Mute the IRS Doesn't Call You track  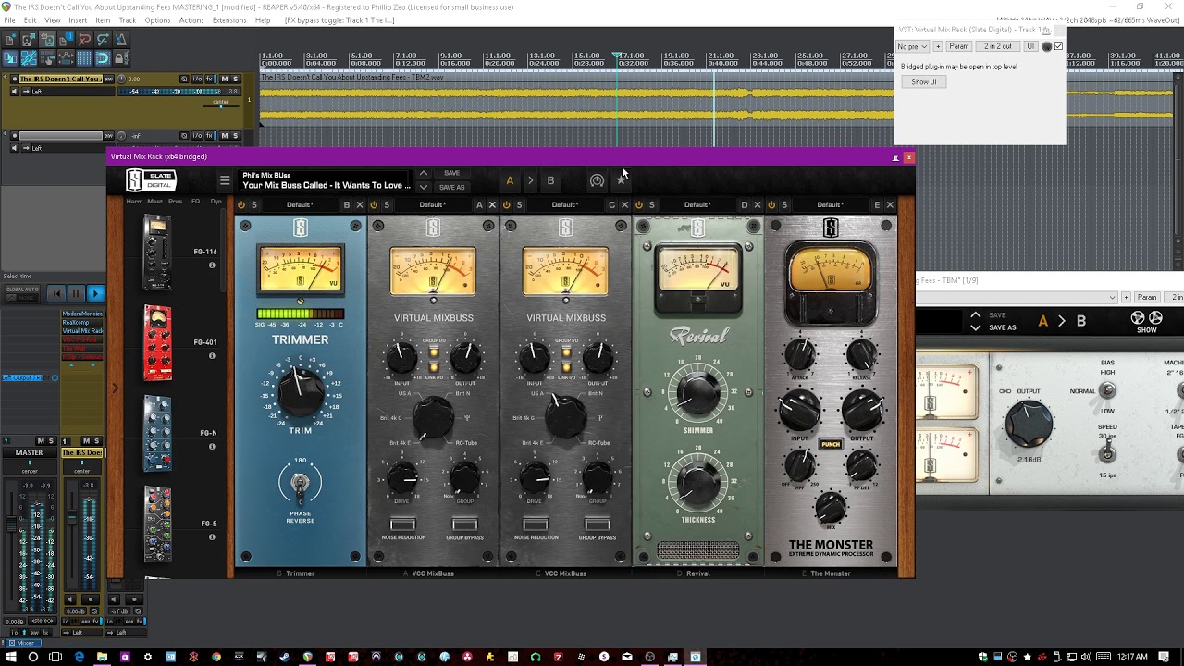[x=225, y=80]
